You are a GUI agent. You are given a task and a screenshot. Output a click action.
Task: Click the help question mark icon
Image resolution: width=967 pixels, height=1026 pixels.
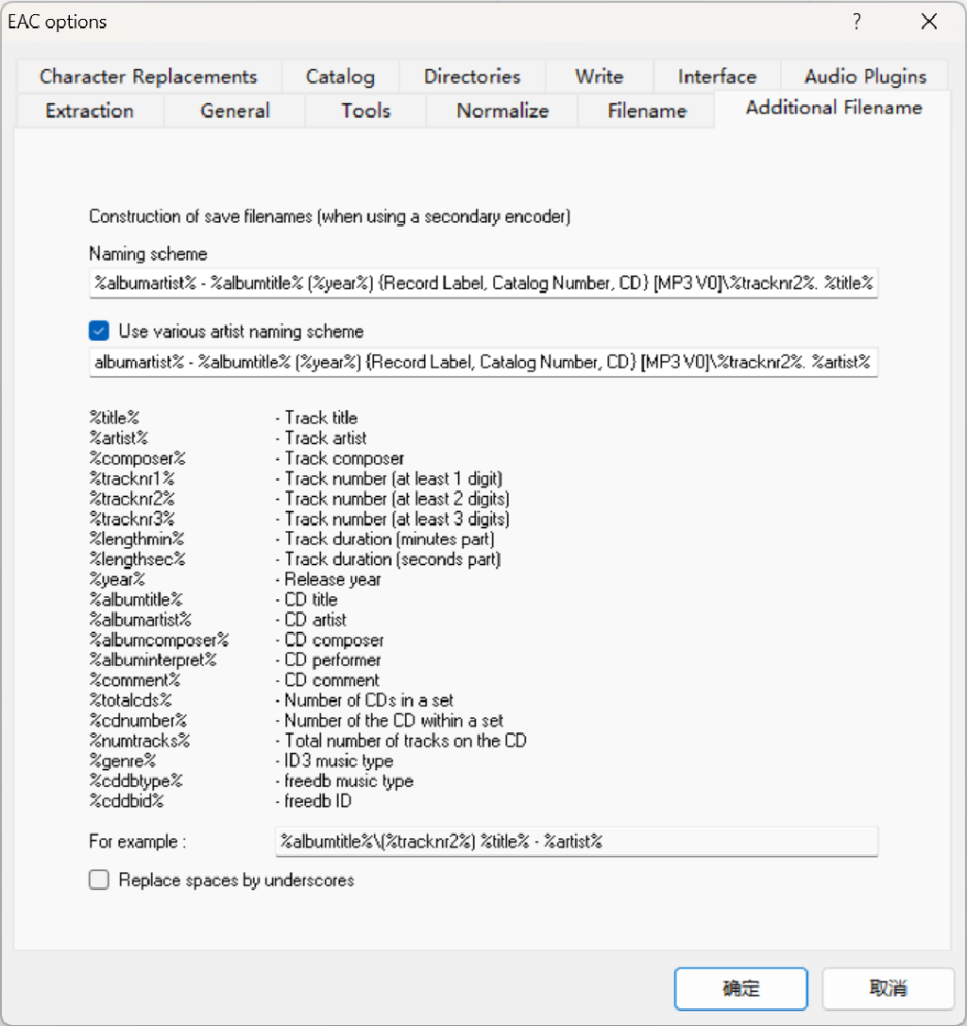click(857, 21)
